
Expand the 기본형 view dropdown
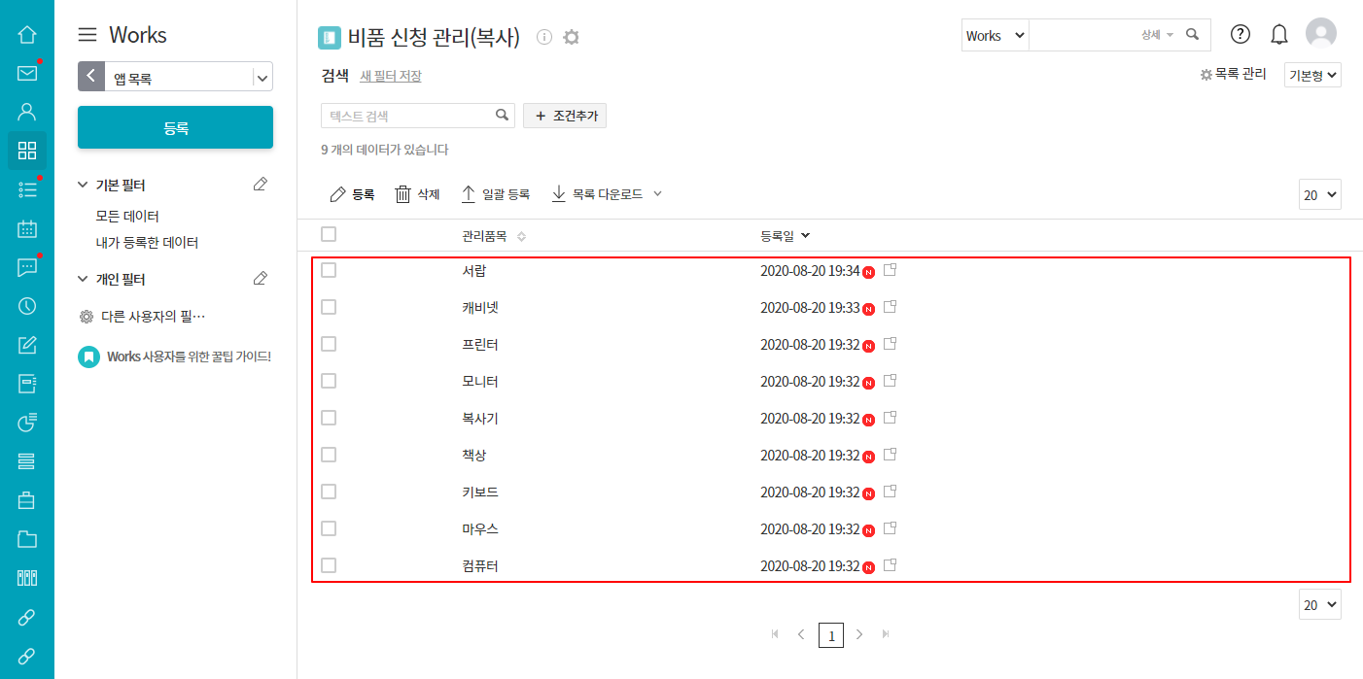click(1312, 75)
